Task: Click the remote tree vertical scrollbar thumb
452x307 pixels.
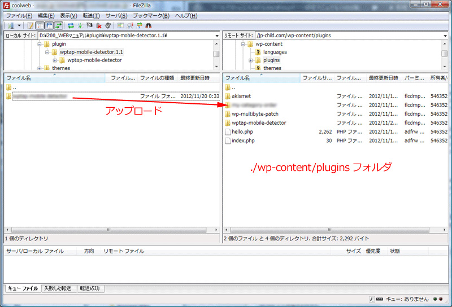Action: pyautogui.click(x=445, y=54)
